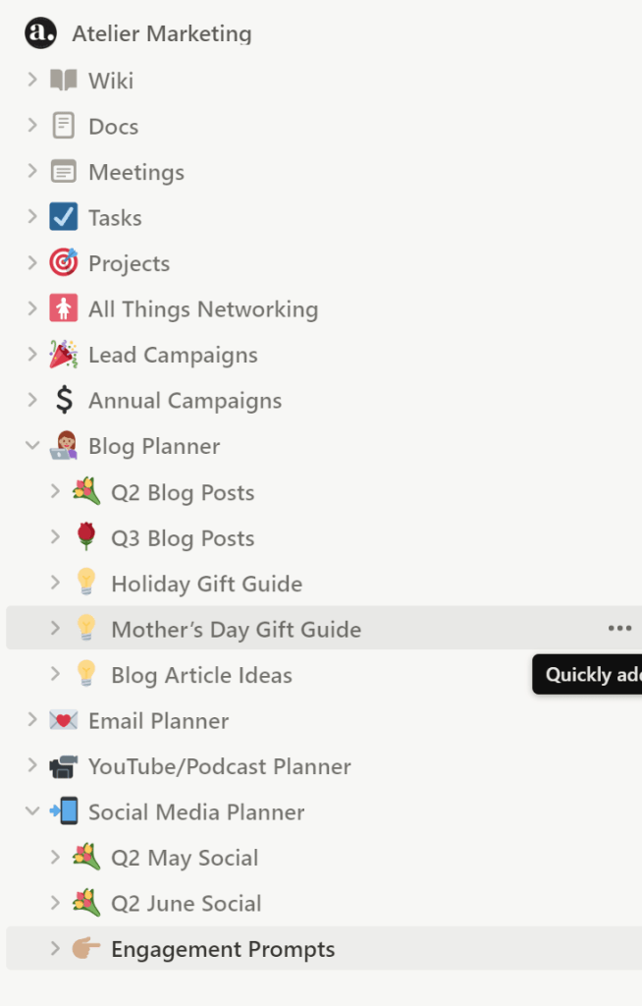Click the rose icon beside Q3 Blog Posts
The width and height of the screenshot is (642, 1006).
tap(86, 537)
